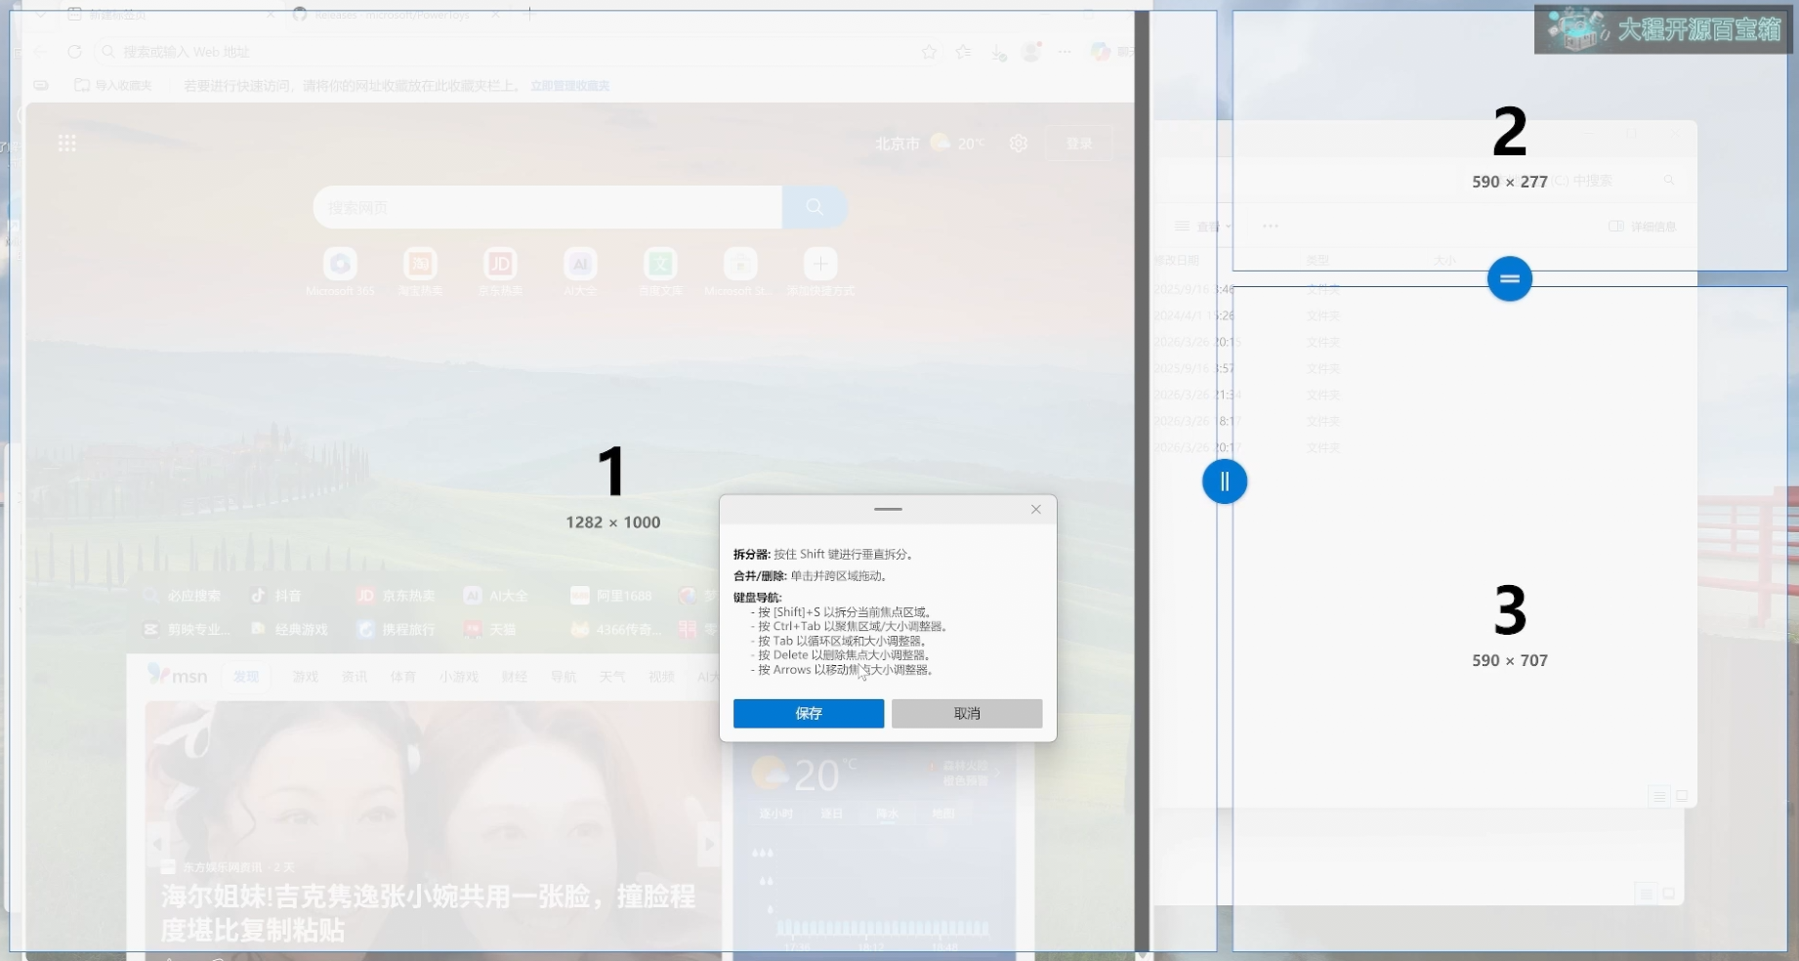
Task: Select the 发现 tab in the msn feed
Action: (x=246, y=677)
